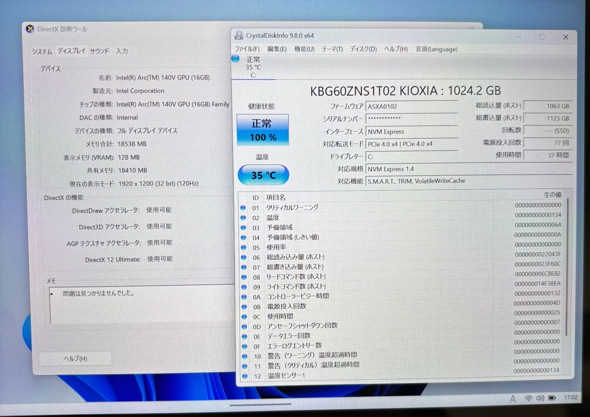This screenshot has height=417, width=590.
Task: Click the PCIe 4.0 x4 transfer mode field
Action: pos(412,144)
